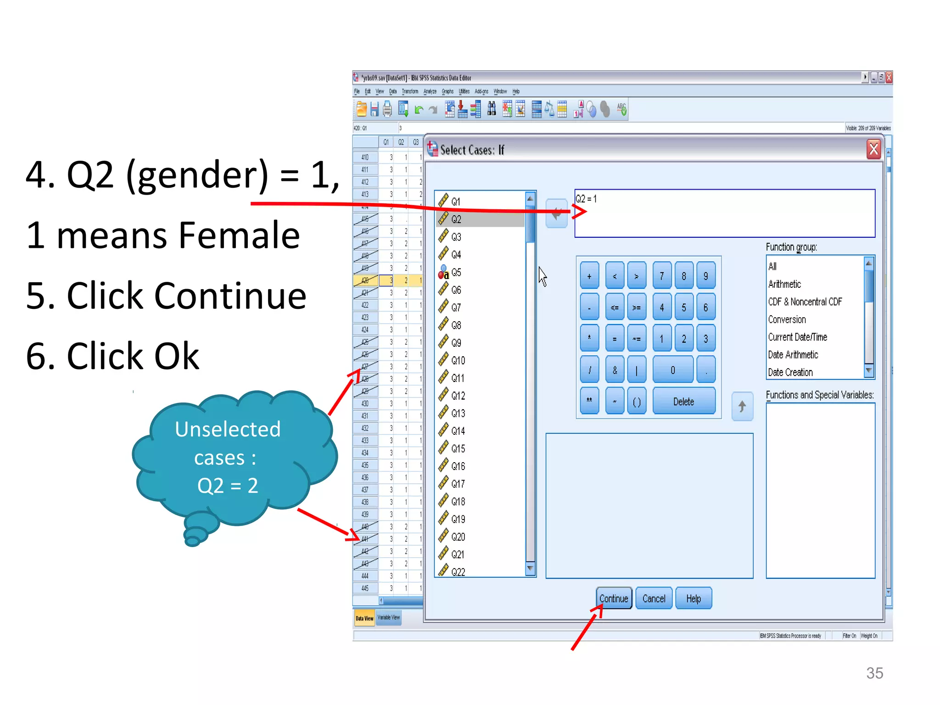Click the variable list scroll up arrow
This screenshot has height=705, width=940.
[x=530, y=199]
